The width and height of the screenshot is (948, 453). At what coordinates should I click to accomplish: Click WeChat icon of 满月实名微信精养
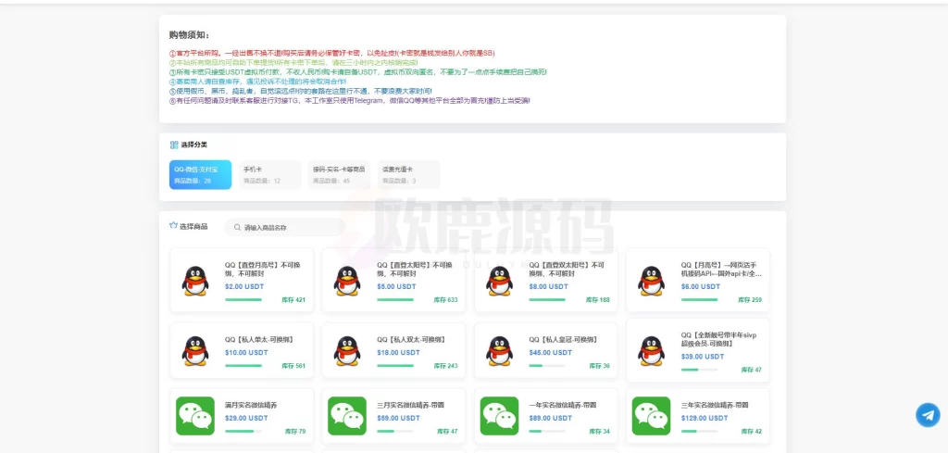tap(195, 416)
